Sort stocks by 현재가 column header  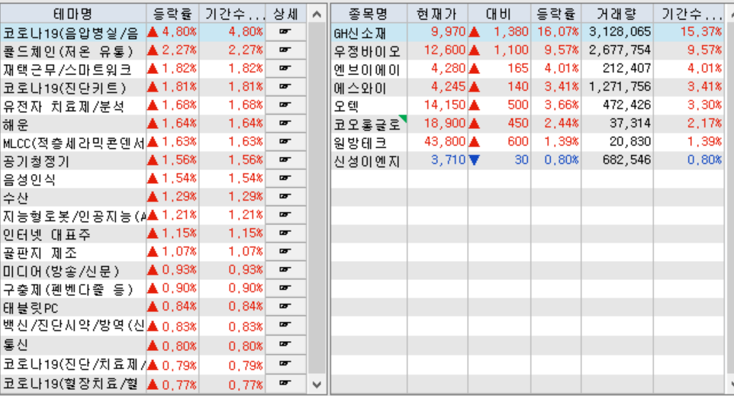click(437, 14)
